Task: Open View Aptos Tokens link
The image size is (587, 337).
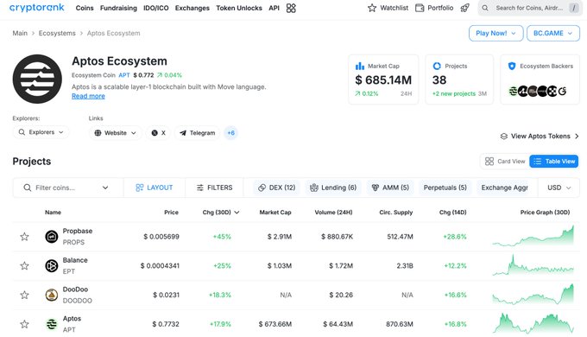Action: pos(540,136)
